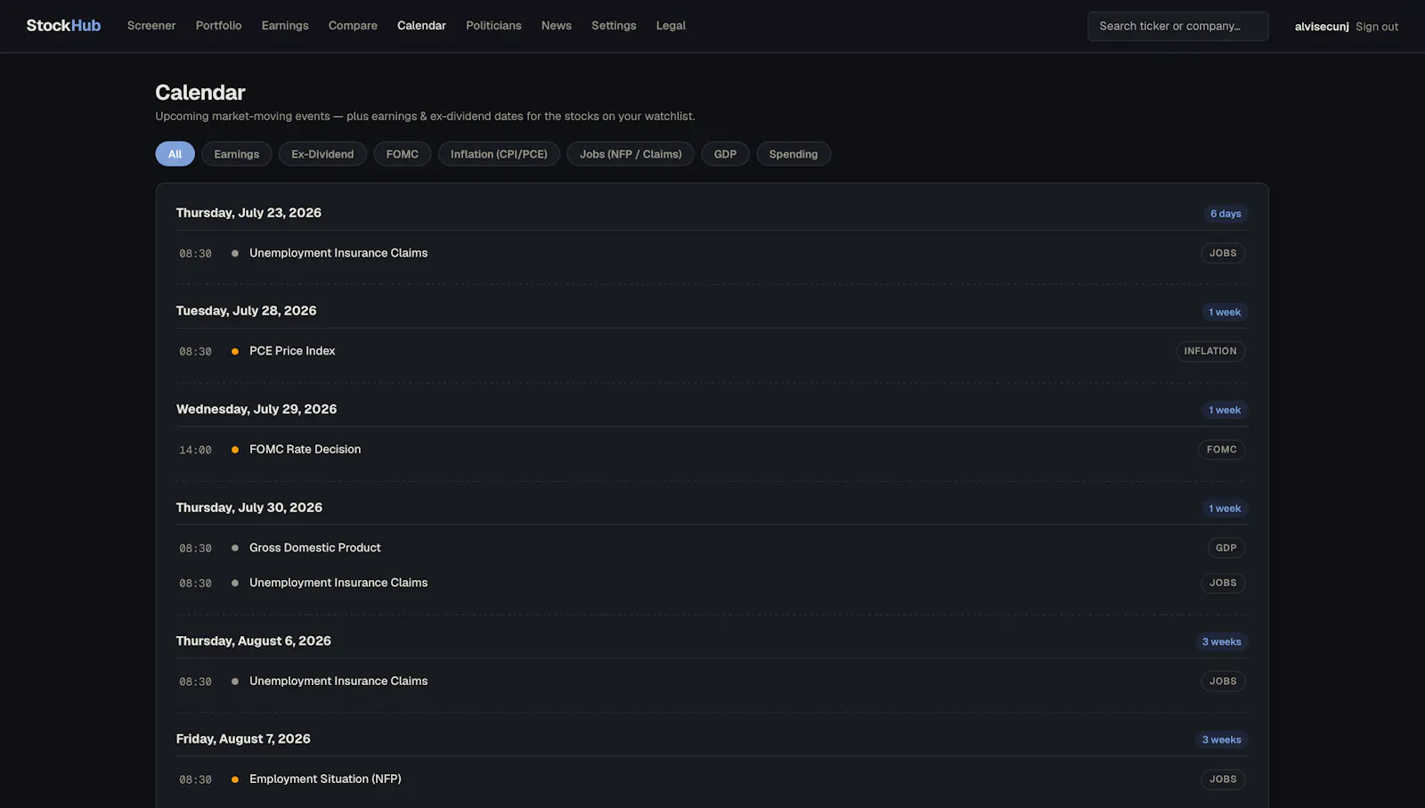The image size is (1425, 808).
Task: Sign out of the account
Action: point(1377,27)
